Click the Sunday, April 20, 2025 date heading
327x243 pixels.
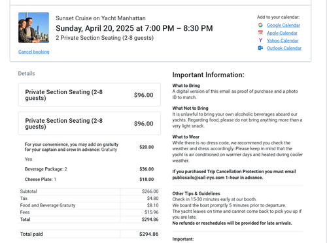(134, 28)
